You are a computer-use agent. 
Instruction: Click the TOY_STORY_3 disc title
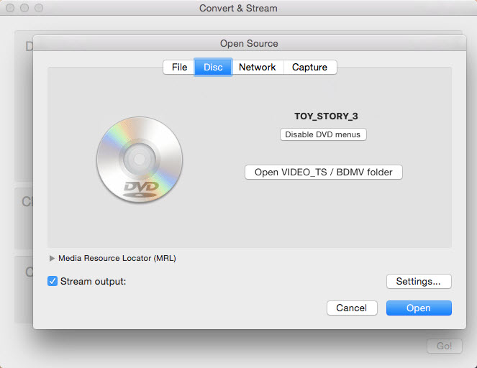click(x=326, y=116)
